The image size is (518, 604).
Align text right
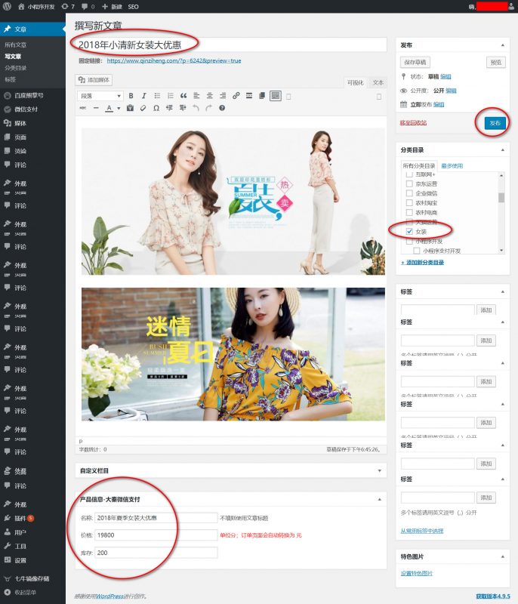point(223,96)
